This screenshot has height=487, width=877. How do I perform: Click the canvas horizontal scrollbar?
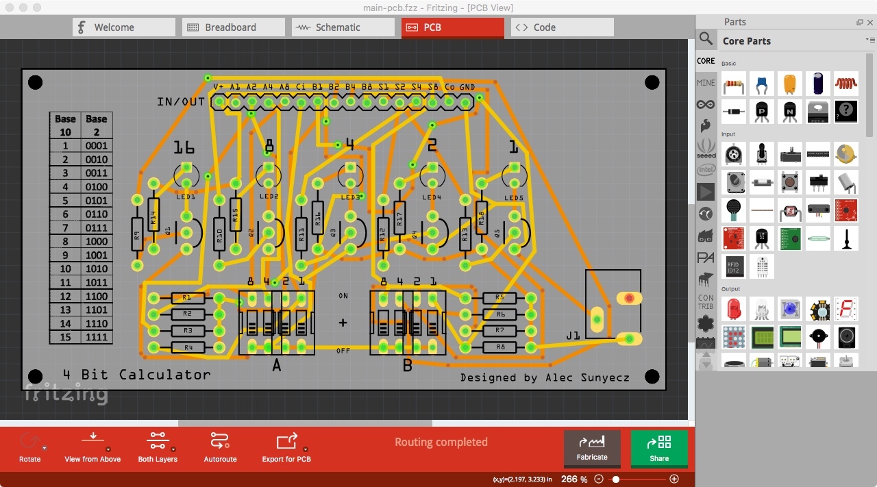(x=305, y=423)
